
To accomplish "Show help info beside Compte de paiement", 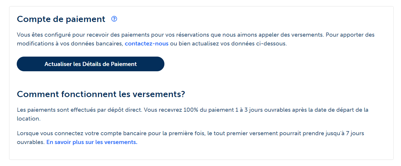I will (114, 19).
